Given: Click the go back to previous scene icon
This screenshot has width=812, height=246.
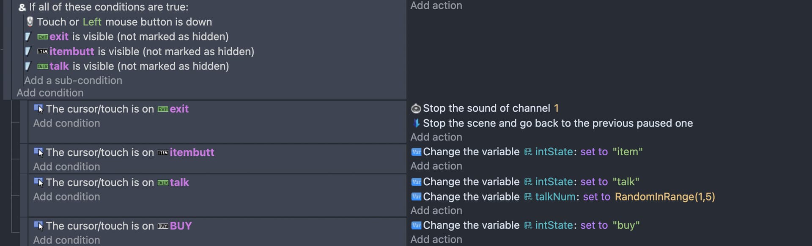Looking at the screenshot, I should point(416,123).
